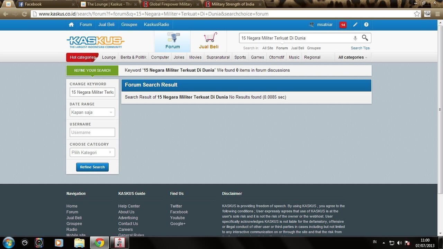Open Twitter footer link

click(x=176, y=206)
